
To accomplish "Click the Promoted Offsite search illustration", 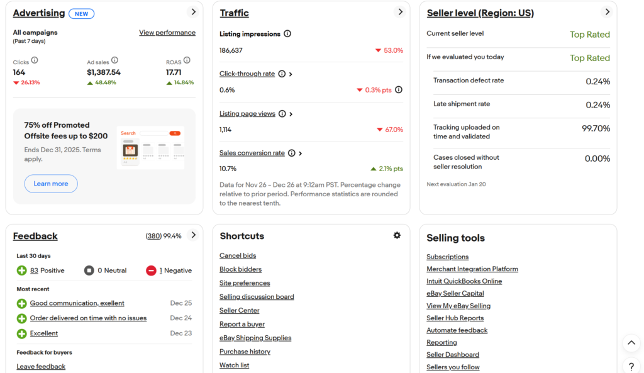I will coord(151,147).
